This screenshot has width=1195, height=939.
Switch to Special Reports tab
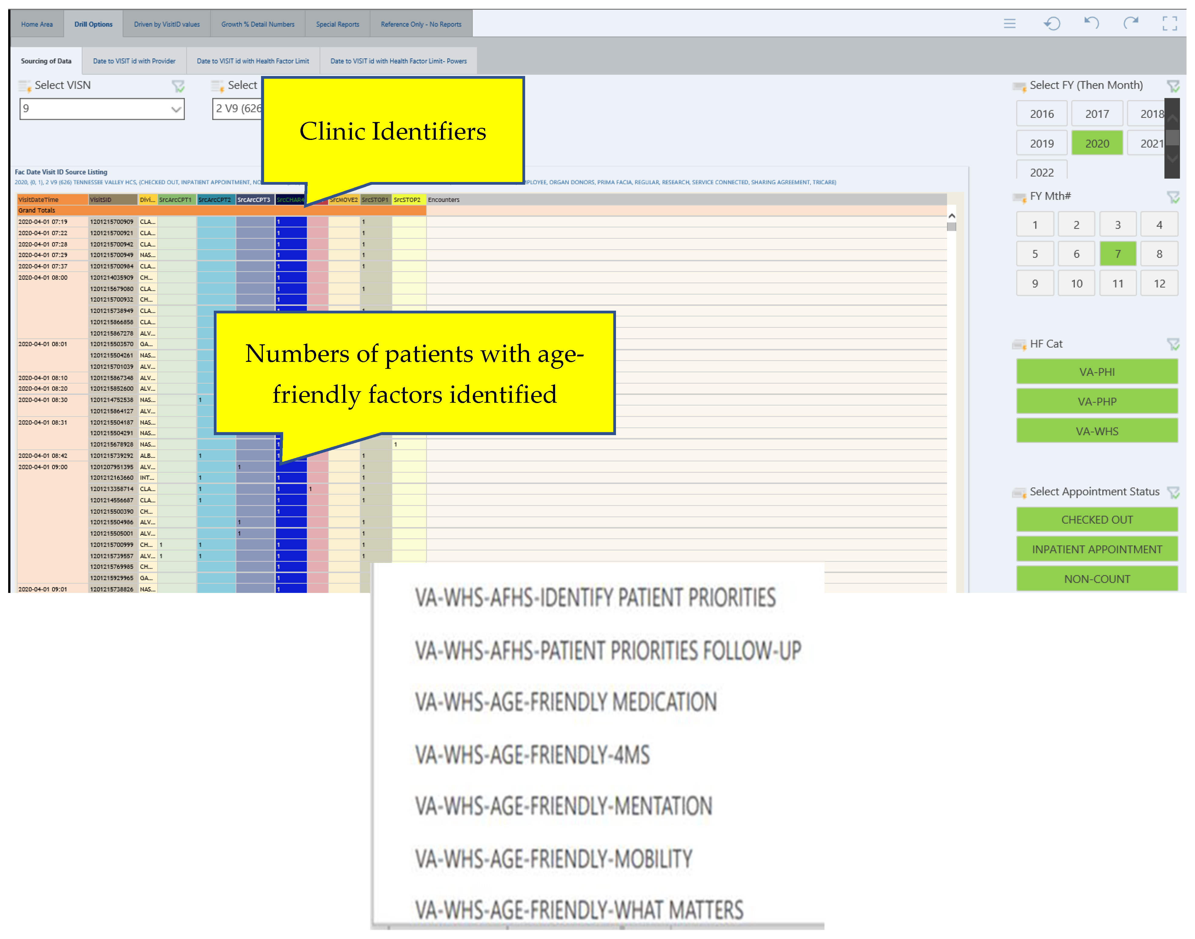pos(337,24)
